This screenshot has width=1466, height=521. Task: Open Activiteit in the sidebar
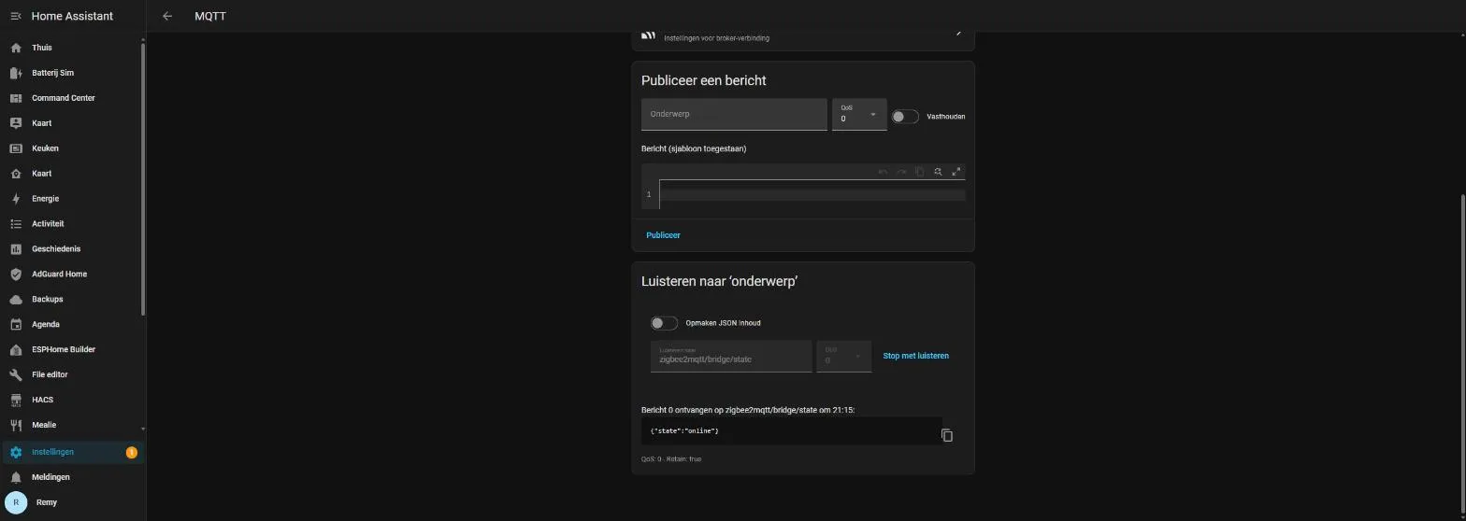tap(73, 224)
